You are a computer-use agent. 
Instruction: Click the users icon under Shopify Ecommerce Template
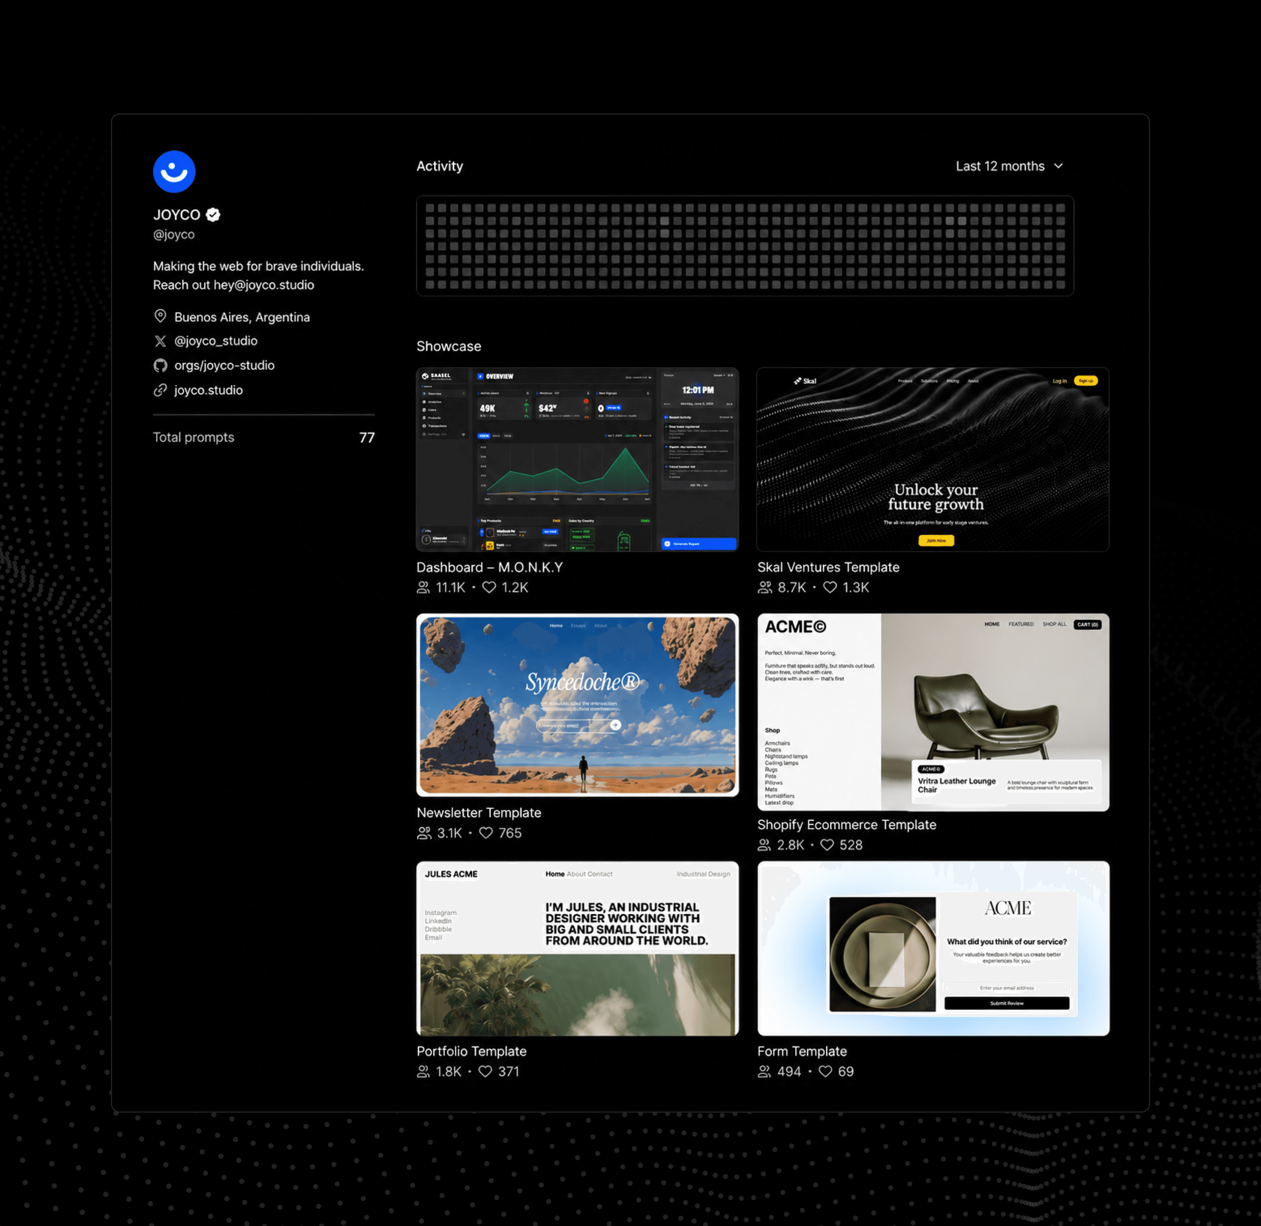click(x=764, y=845)
